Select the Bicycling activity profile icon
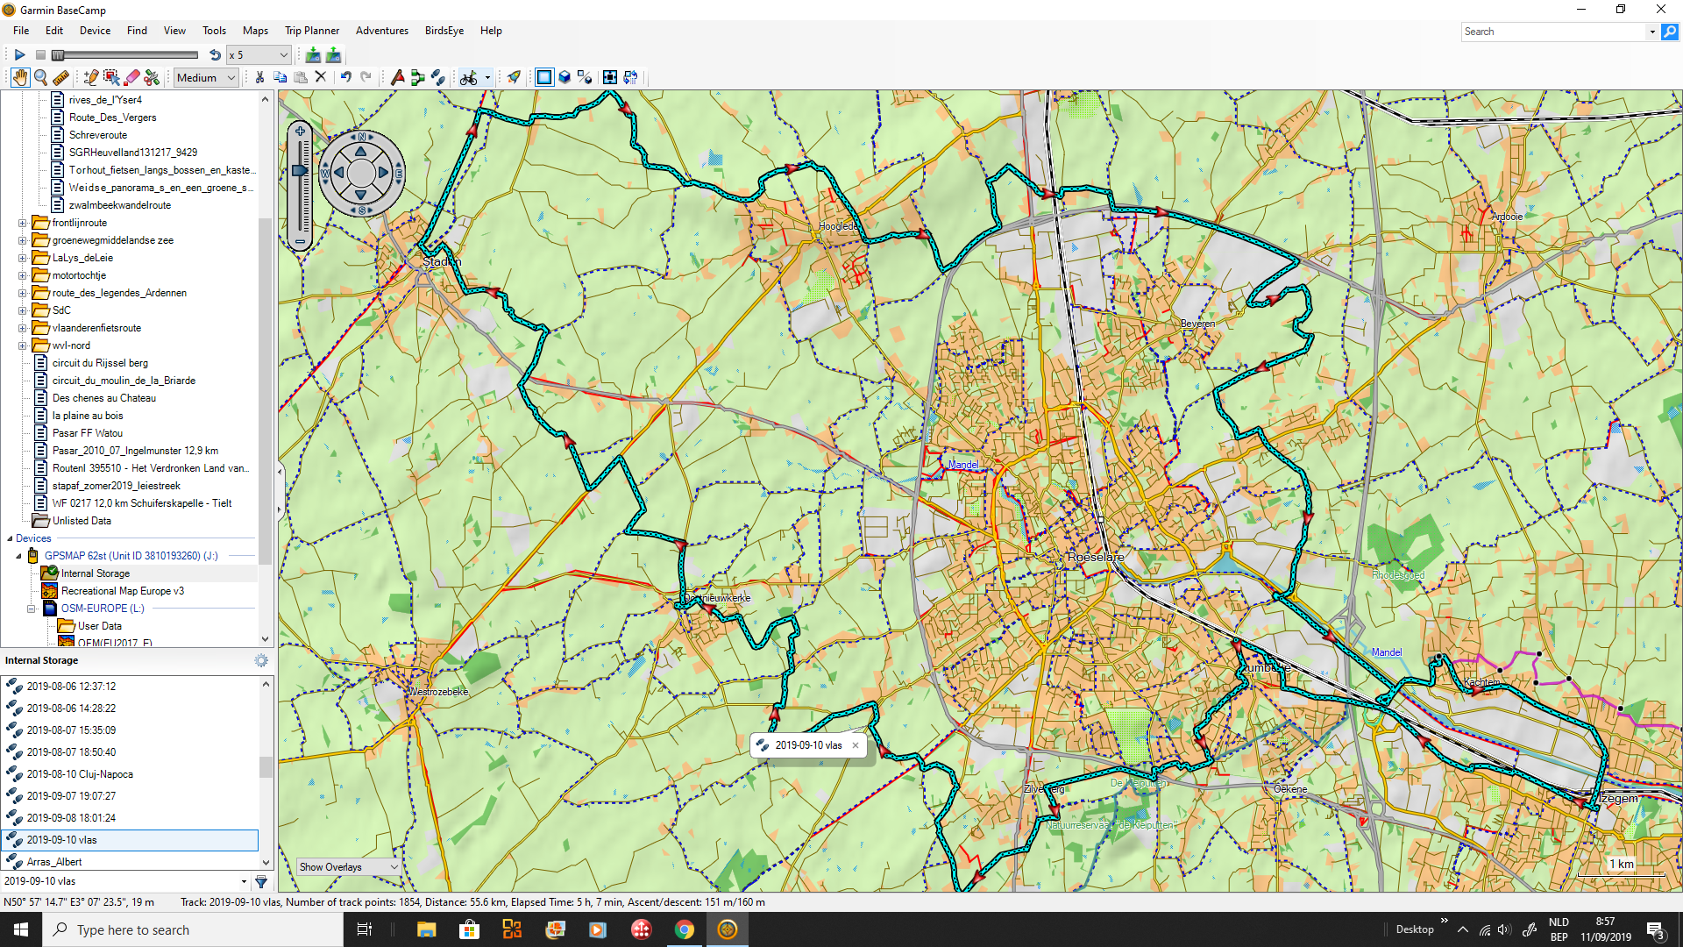This screenshot has width=1683, height=947. click(x=469, y=77)
